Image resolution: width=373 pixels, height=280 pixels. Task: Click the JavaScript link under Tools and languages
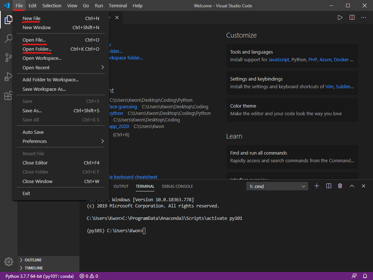pos(279,60)
